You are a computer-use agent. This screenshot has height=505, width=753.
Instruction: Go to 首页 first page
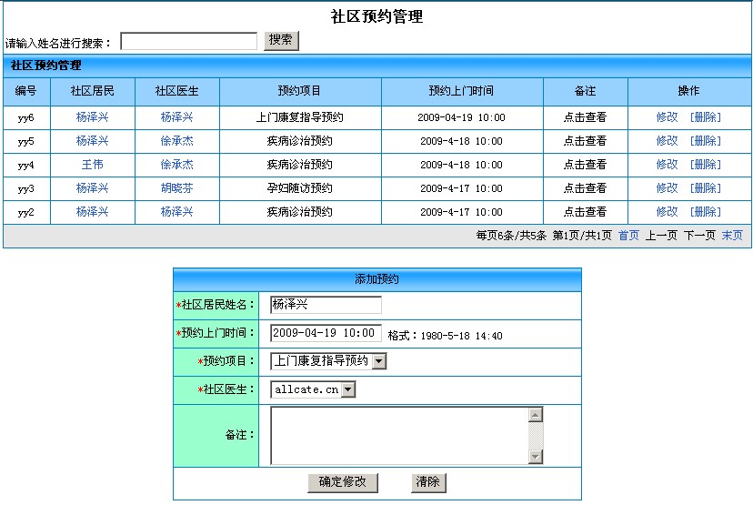pos(628,236)
